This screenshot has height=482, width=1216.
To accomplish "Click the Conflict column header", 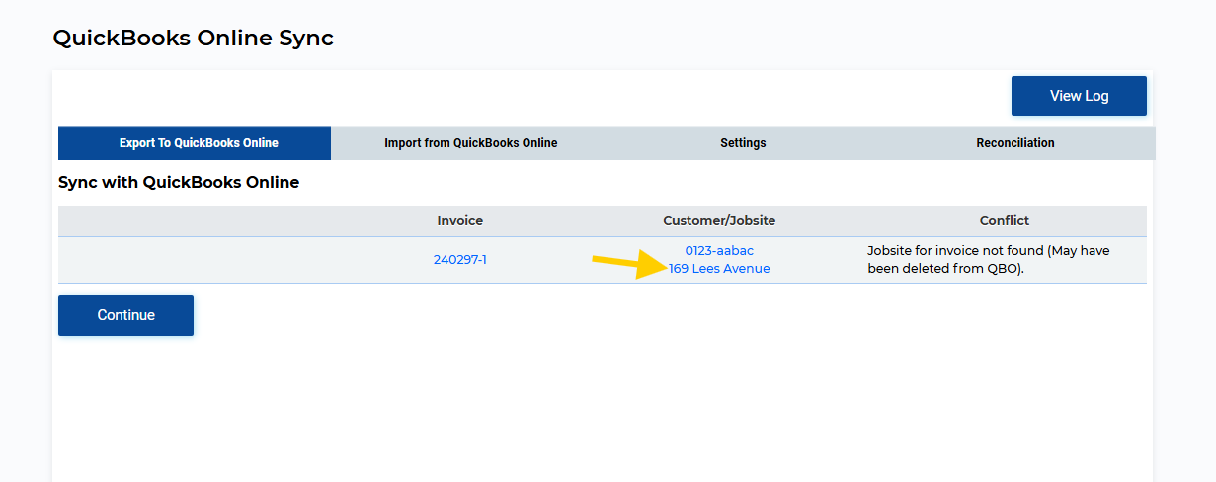I will point(1005,221).
